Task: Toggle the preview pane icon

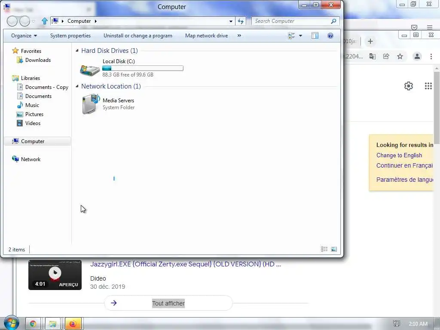Action: tap(315, 36)
